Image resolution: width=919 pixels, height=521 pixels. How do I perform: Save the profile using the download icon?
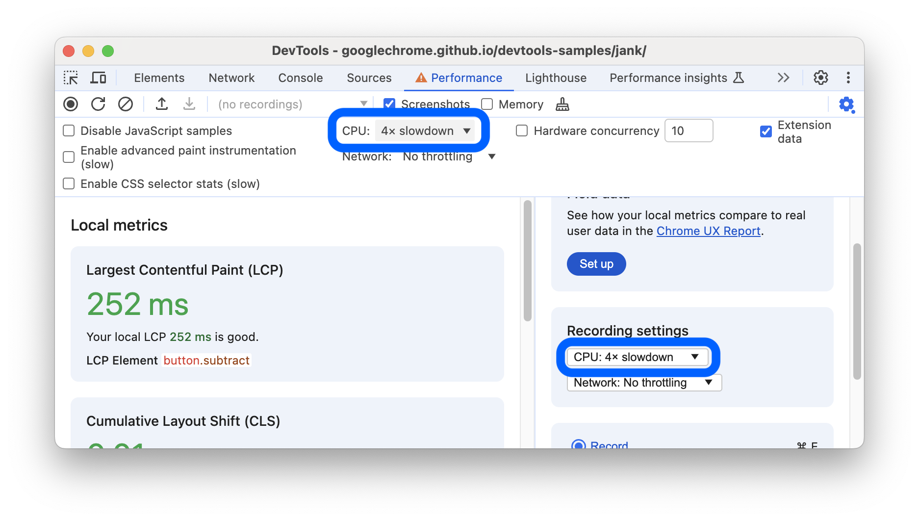tap(189, 104)
